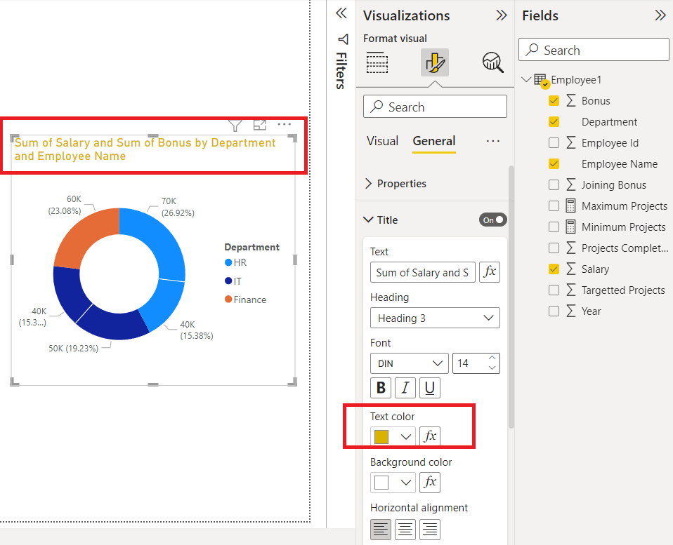
Task: Open more options ellipsis beside General tab
Action: pos(492,141)
